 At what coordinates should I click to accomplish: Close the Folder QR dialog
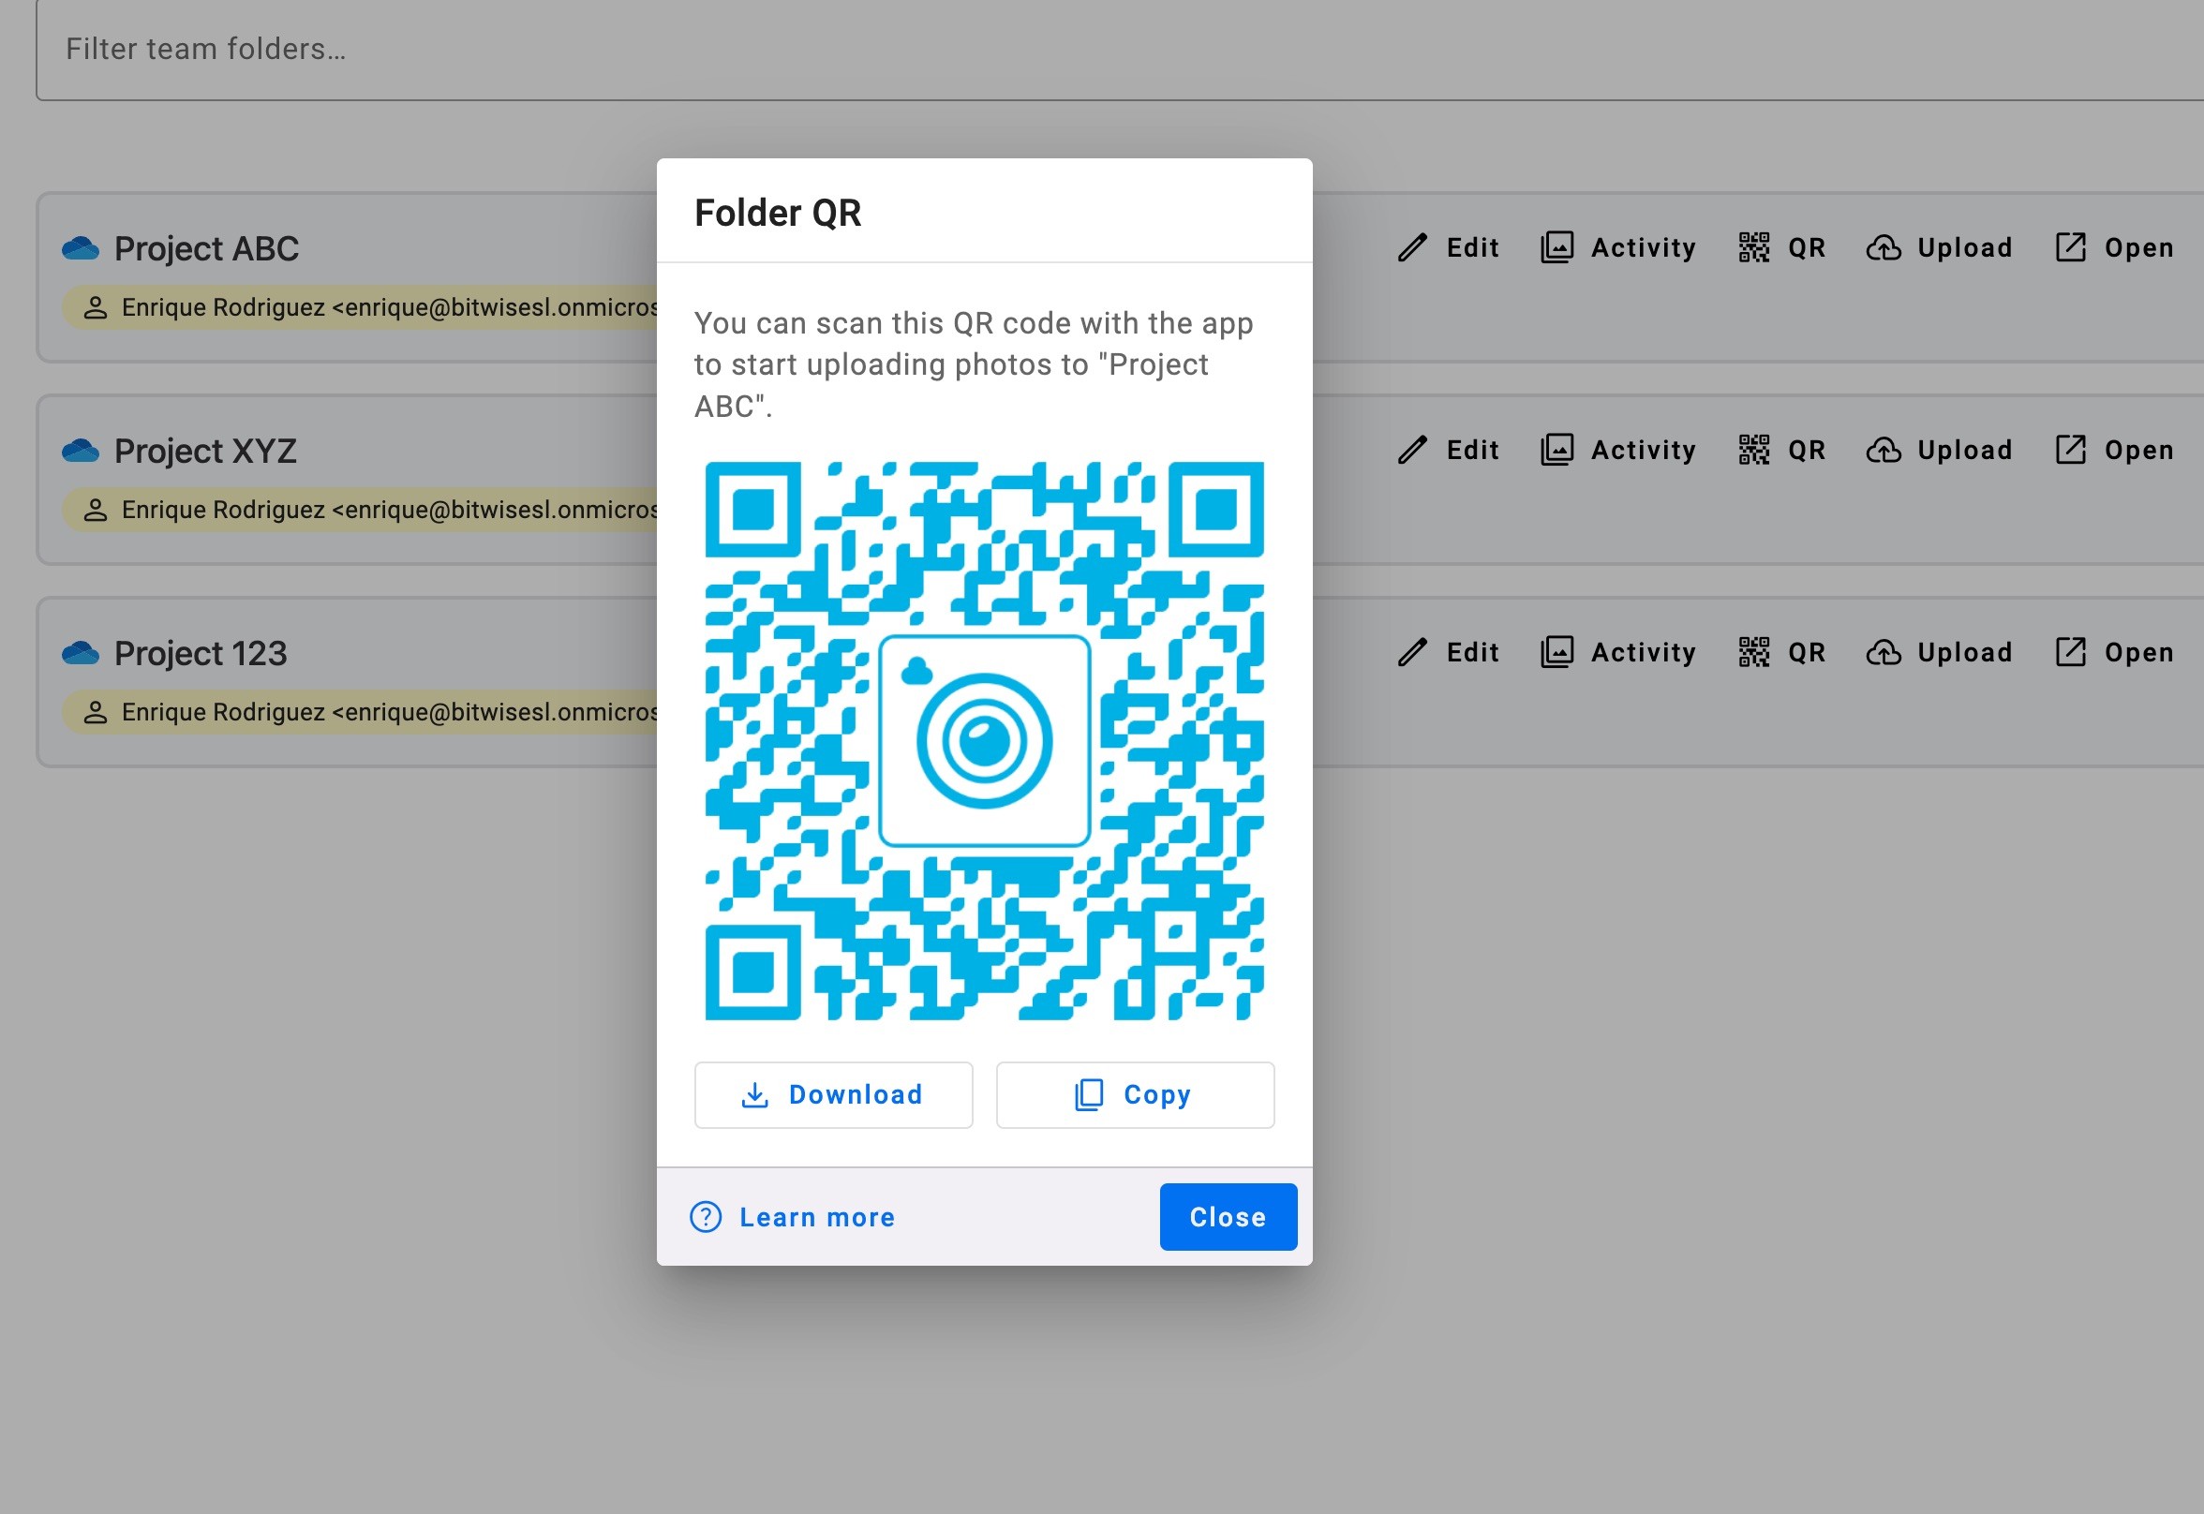pos(1228,1216)
